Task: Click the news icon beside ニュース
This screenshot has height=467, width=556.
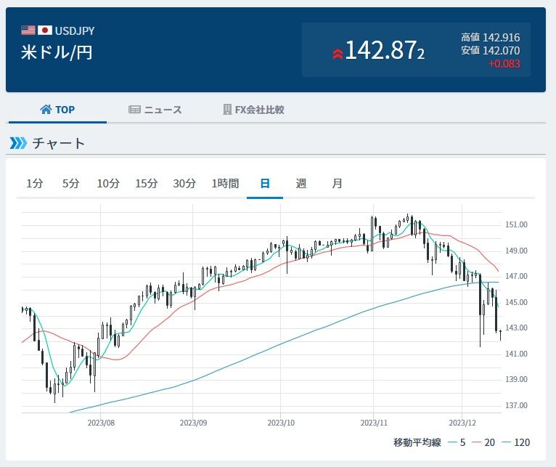Action: pos(134,110)
